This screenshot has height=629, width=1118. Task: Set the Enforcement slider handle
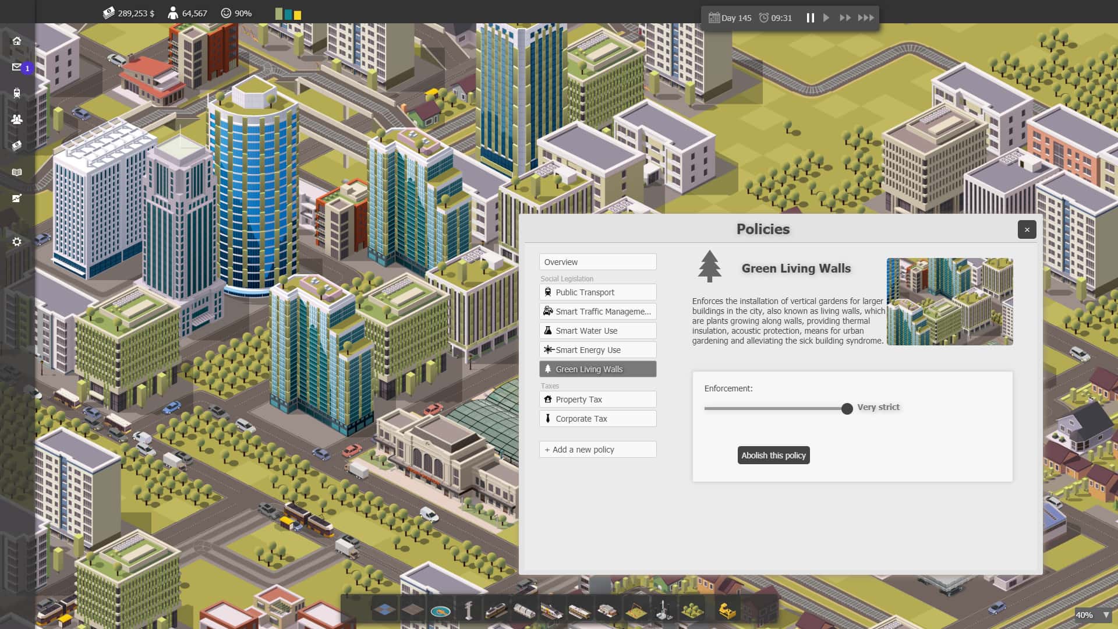(x=847, y=408)
